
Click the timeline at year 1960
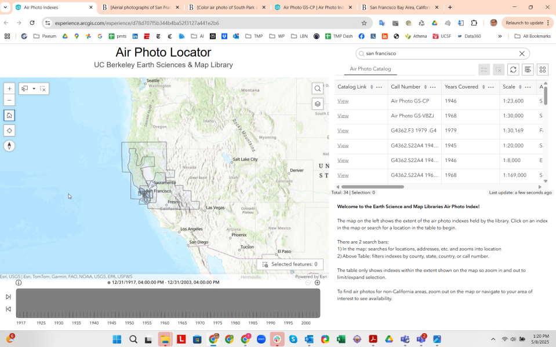coord(165,304)
